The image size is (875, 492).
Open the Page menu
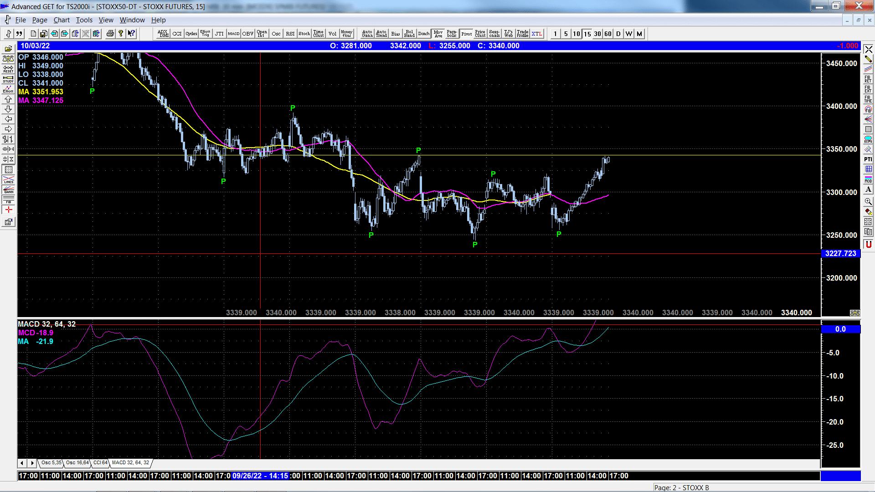tap(40, 20)
